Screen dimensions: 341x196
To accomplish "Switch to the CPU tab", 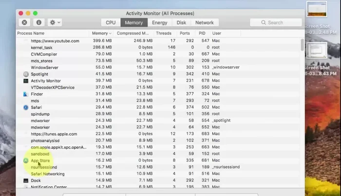I will [111, 22].
